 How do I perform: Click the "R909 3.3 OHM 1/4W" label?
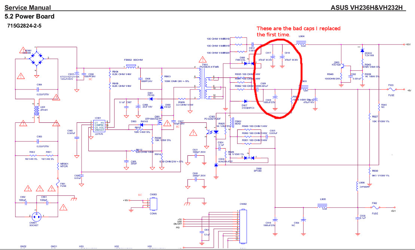coord(184,104)
